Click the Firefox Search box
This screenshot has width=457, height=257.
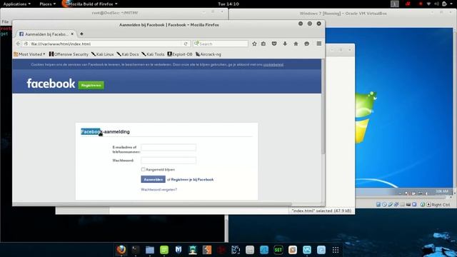(221, 44)
